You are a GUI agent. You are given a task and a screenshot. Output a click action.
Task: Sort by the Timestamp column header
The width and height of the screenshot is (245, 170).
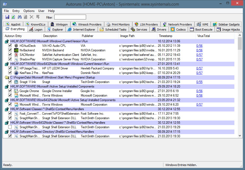[166, 36]
